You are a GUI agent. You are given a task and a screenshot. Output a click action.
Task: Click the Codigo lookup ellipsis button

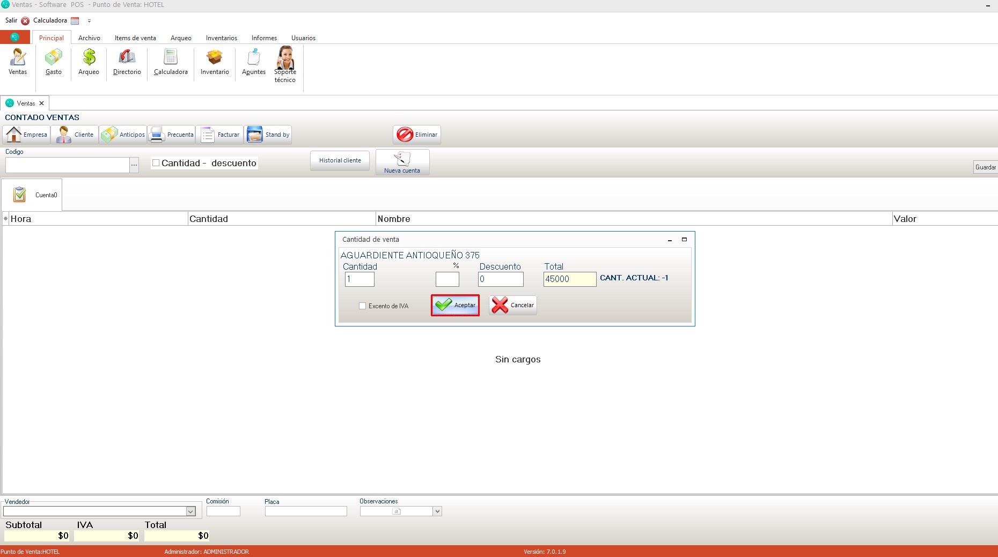coord(134,165)
